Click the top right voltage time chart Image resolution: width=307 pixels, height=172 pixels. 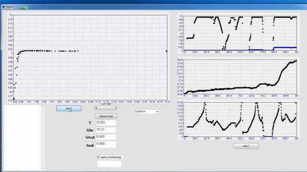coord(240,33)
